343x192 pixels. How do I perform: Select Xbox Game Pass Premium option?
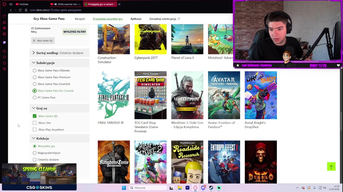click(35, 77)
